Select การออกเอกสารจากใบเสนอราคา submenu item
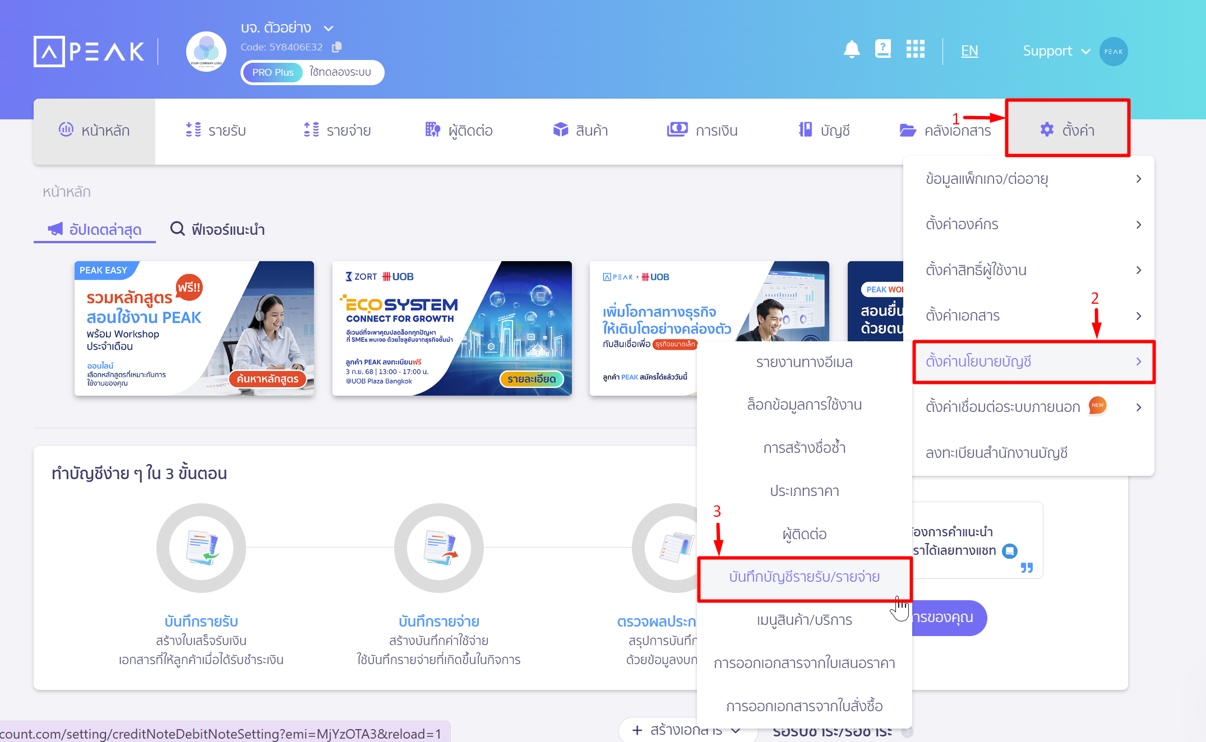 pos(804,663)
